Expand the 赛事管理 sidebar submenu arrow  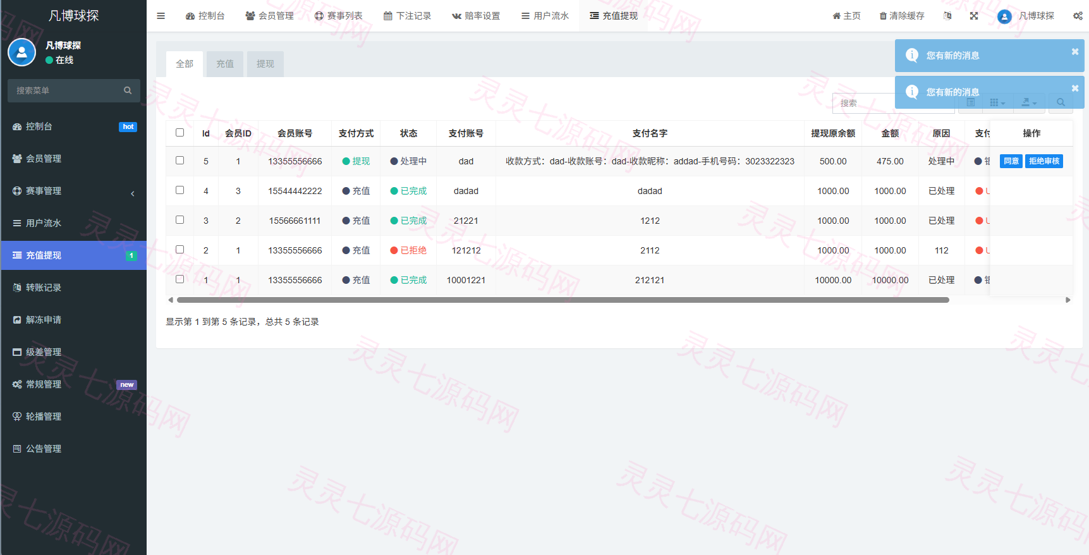pos(133,193)
